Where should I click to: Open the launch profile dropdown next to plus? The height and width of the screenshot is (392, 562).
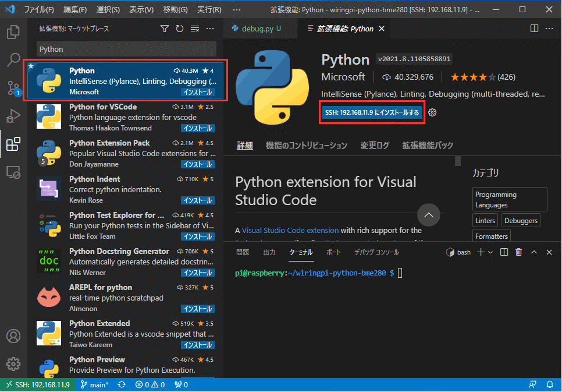(490, 252)
